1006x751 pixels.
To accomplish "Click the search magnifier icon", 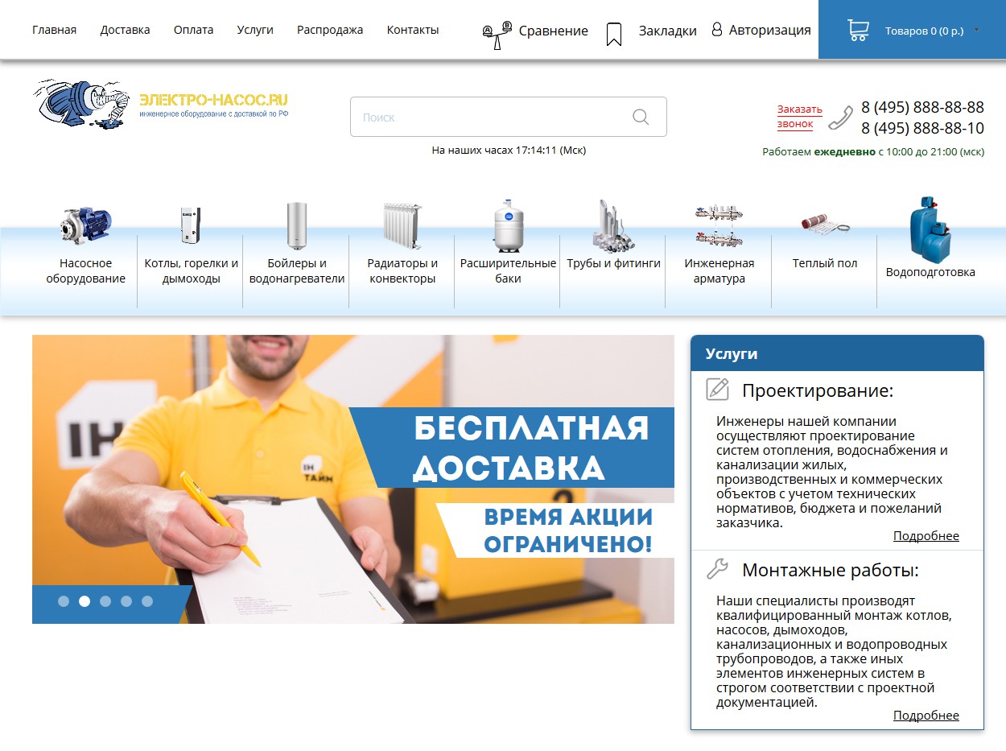I will click(x=641, y=117).
